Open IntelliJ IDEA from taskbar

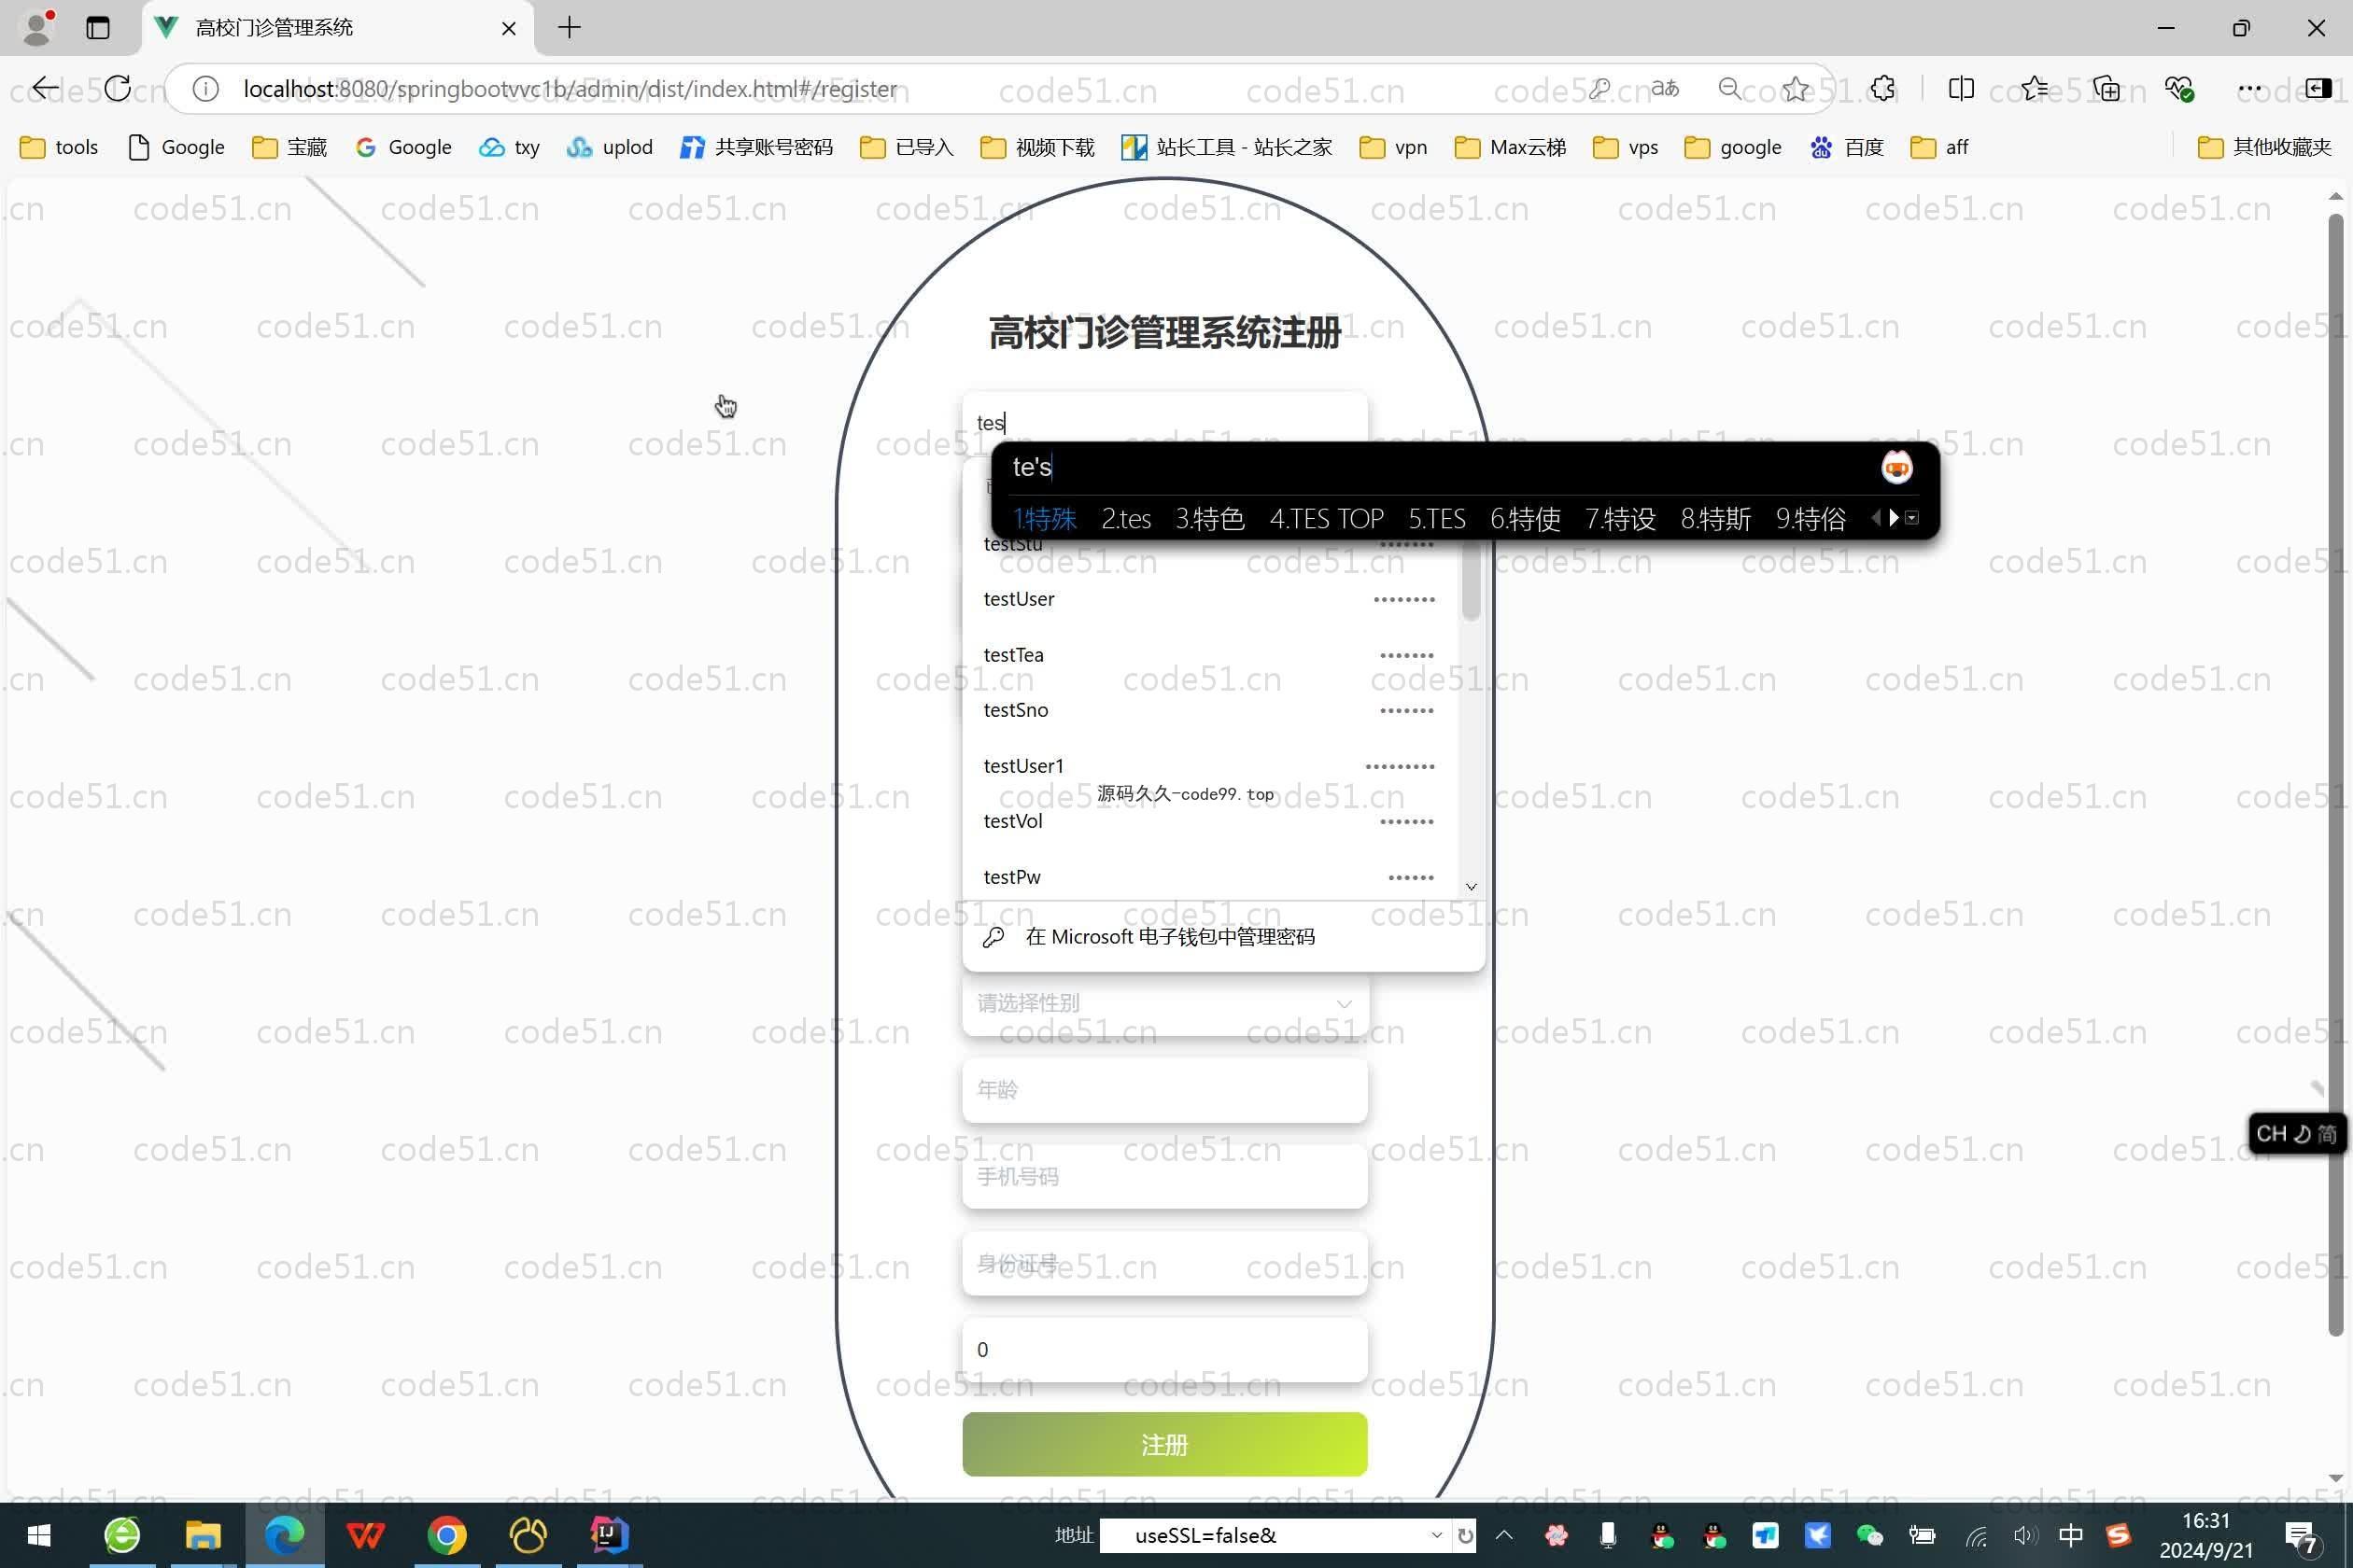608,1535
